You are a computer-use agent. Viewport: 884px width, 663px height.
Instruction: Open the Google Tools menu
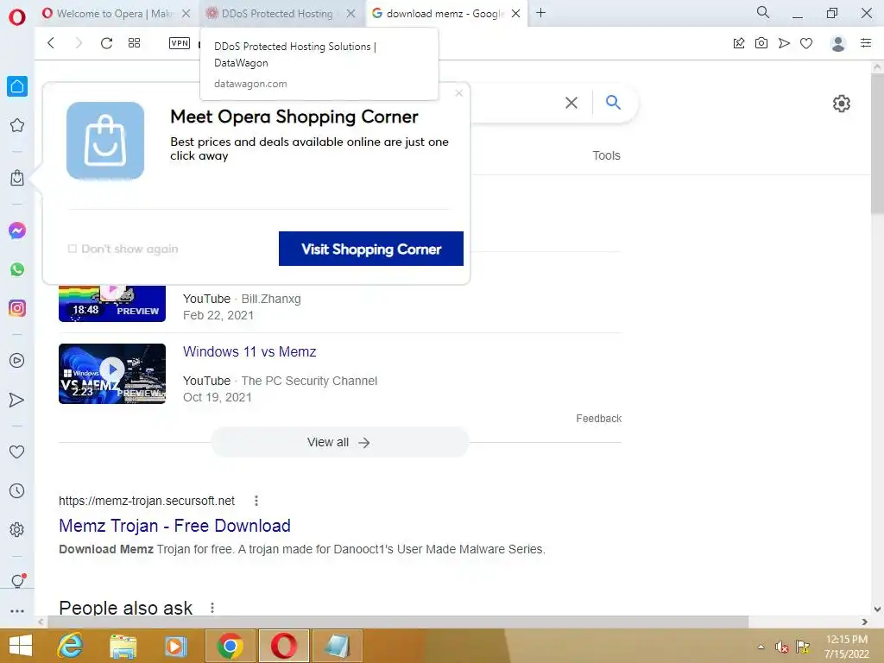pyautogui.click(x=606, y=155)
